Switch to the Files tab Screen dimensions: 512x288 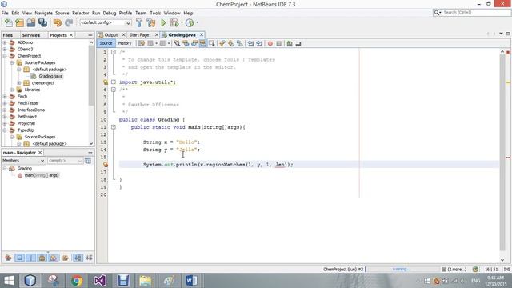tap(8, 35)
